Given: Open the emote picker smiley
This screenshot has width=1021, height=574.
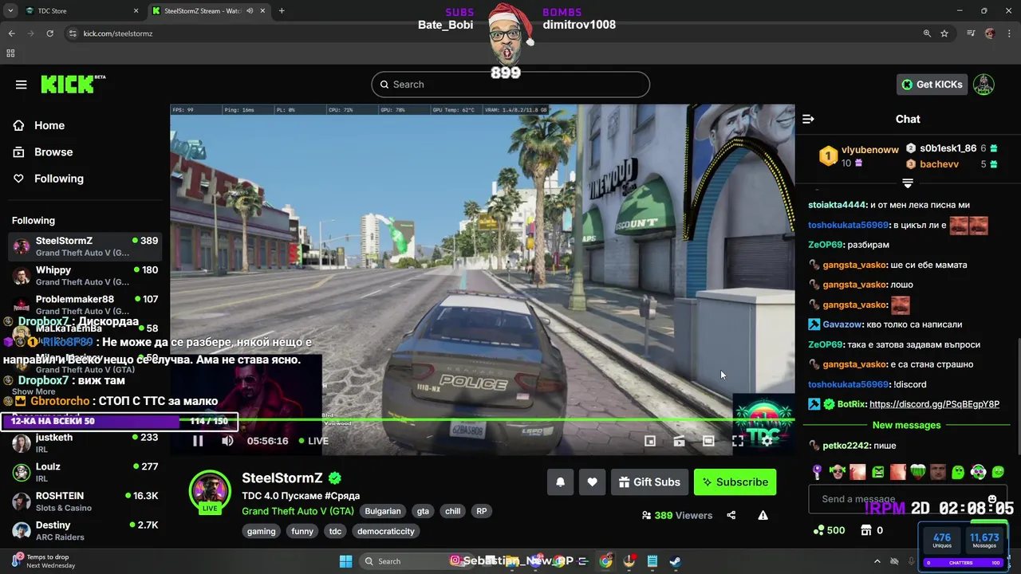Looking at the screenshot, I should 992,499.
